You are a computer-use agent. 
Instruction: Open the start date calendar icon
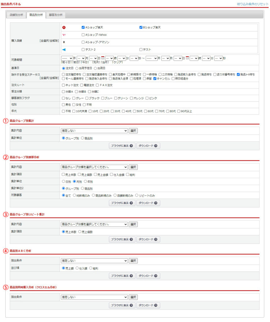103,58
